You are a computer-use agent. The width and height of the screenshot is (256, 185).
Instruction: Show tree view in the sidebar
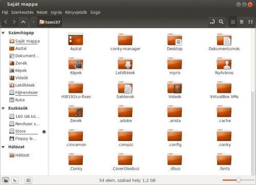[15, 180]
